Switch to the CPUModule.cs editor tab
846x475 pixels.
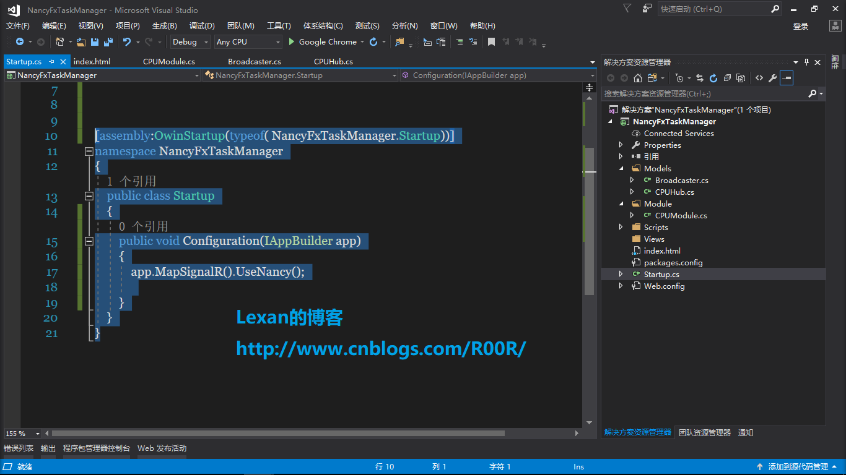169,62
